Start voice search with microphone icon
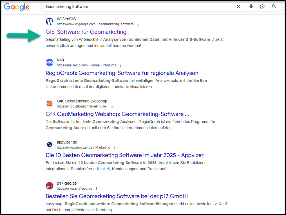Viewport: 286px width, 215px height. pos(251,6)
